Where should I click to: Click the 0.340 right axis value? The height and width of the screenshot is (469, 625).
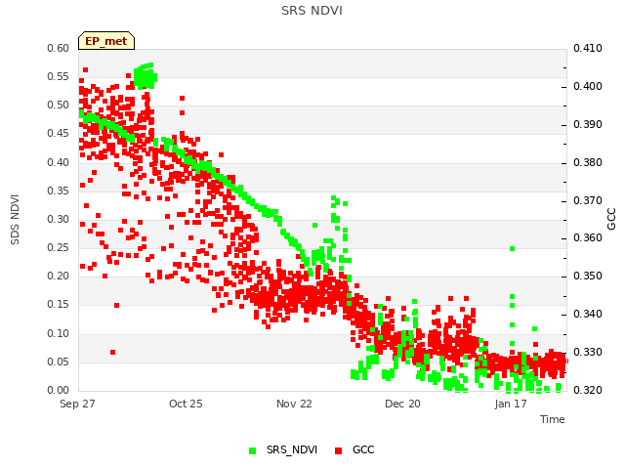pos(588,314)
